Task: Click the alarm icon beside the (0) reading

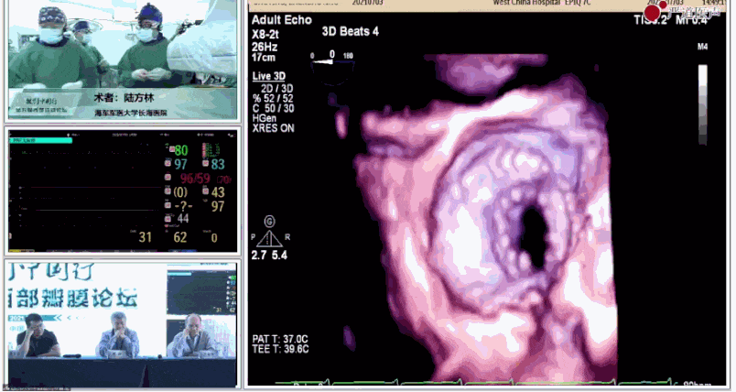Action: coord(168,191)
